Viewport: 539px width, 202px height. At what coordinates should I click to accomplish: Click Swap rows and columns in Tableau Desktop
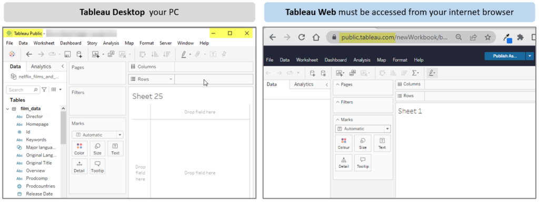coord(142,54)
